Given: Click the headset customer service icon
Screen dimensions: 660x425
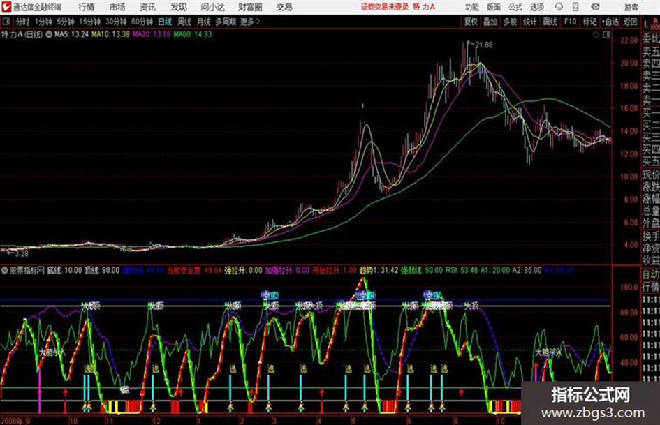Looking at the screenshot, I should 559,7.
